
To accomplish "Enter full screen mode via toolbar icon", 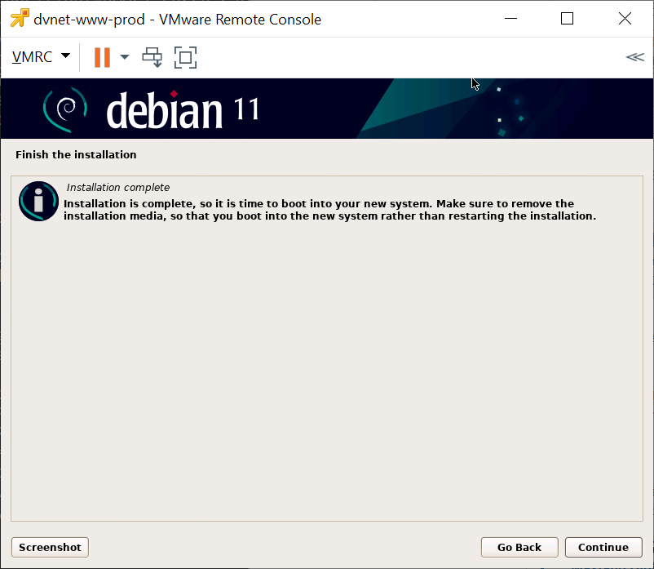I will (x=186, y=57).
